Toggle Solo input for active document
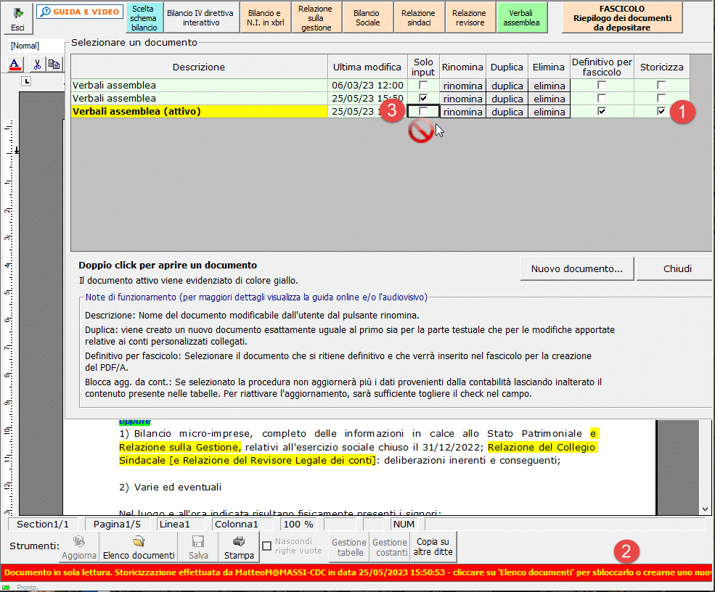This screenshot has width=715, height=592. pos(423,111)
